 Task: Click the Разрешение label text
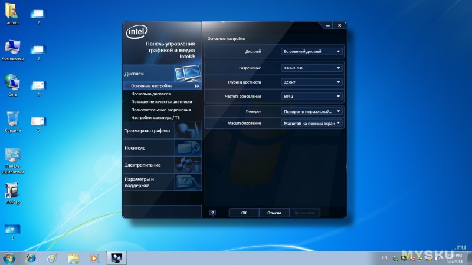click(250, 68)
